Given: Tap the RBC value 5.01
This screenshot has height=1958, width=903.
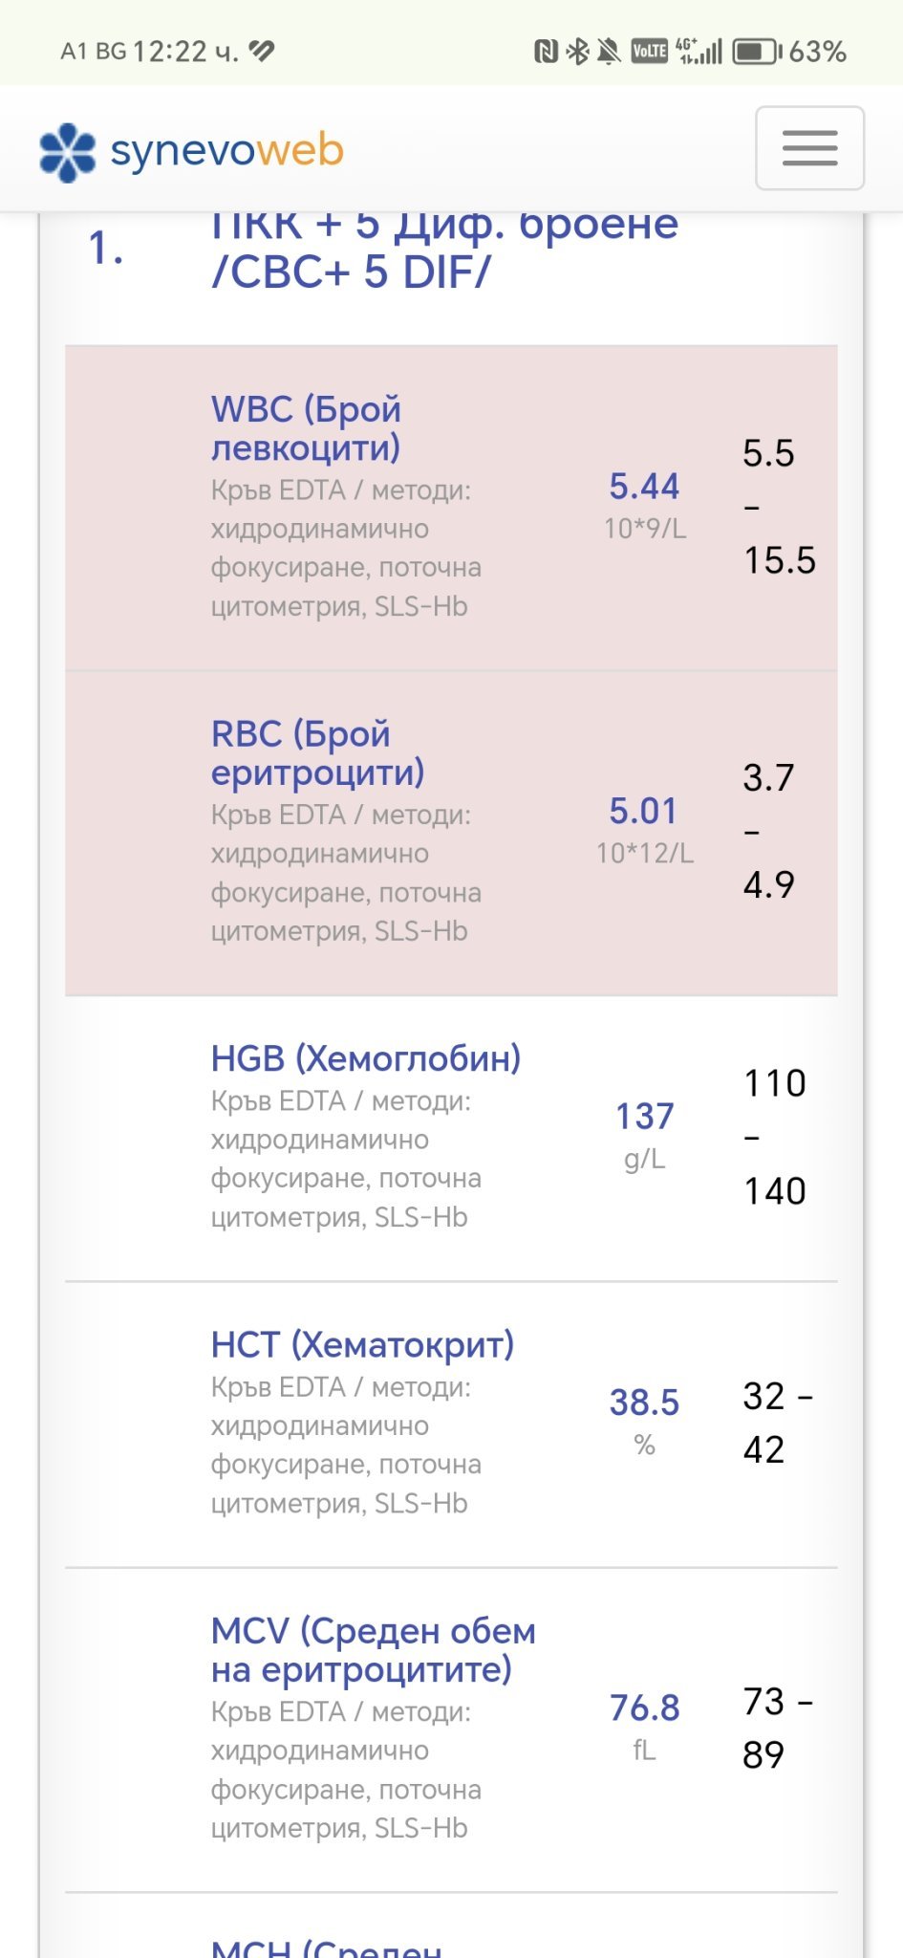Looking at the screenshot, I should (x=644, y=812).
